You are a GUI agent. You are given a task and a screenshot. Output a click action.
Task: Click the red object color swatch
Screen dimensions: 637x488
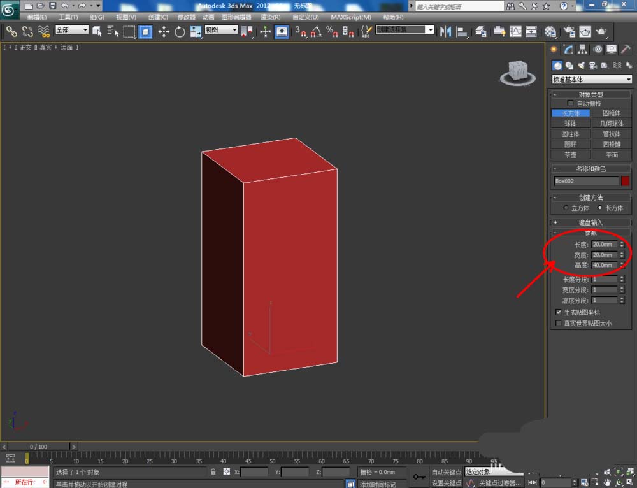click(x=625, y=181)
